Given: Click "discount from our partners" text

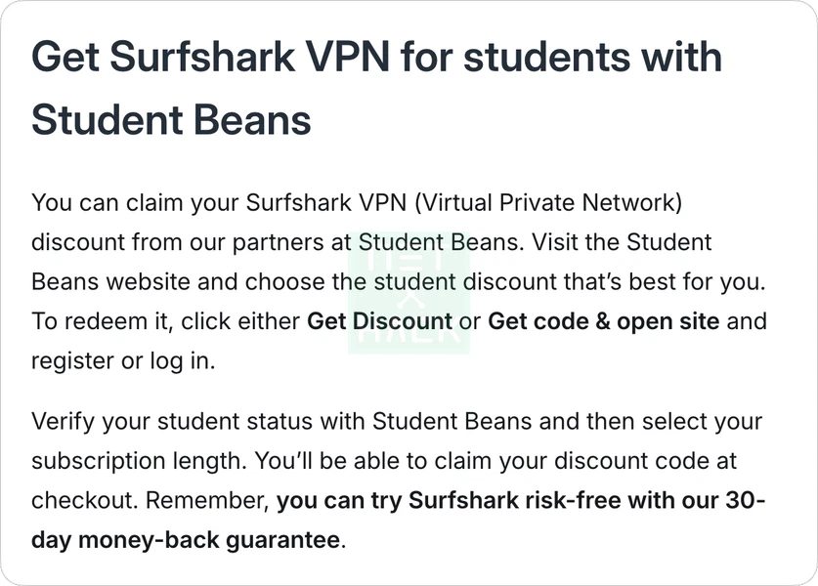Looking at the screenshot, I should click(x=165, y=242).
